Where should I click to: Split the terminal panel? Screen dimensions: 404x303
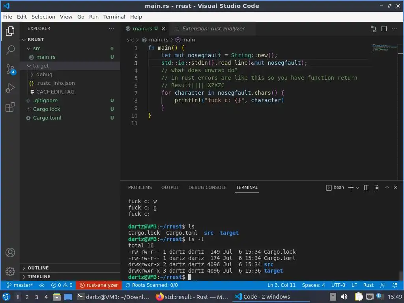pos(367,187)
